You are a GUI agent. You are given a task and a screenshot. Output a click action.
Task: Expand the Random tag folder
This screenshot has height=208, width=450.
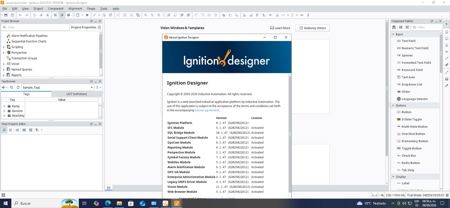[4, 111]
